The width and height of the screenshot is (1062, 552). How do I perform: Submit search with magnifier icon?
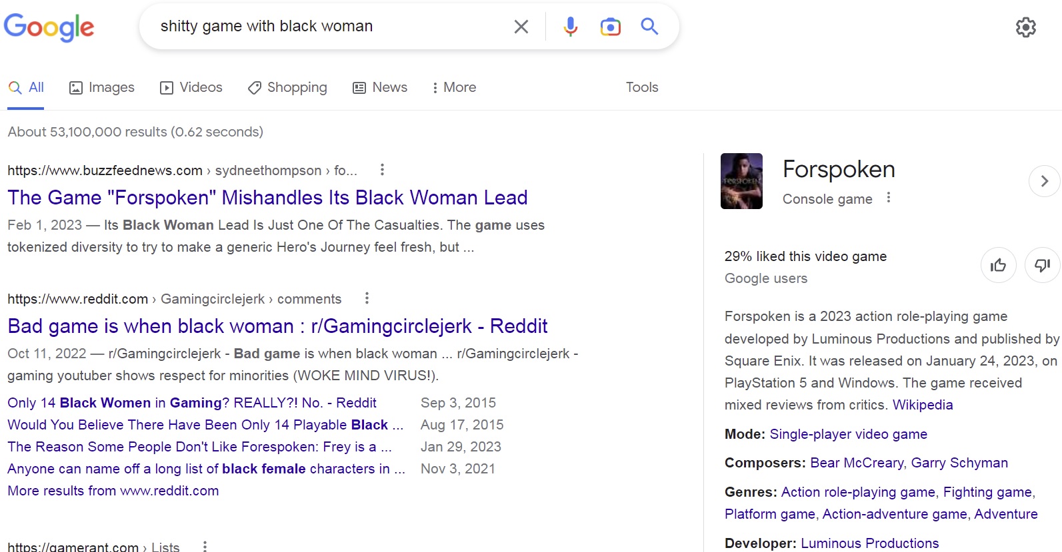click(x=649, y=27)
